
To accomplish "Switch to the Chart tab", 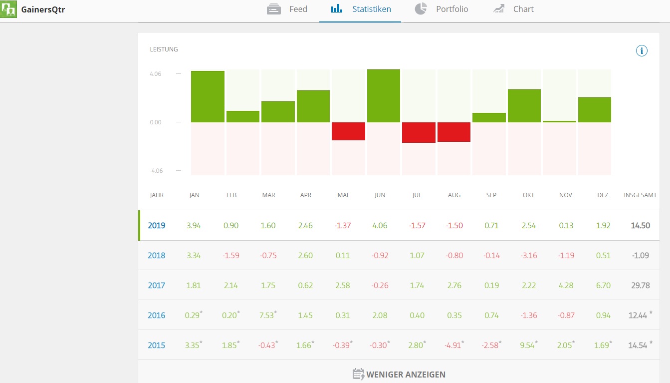I will click(513, 9).
